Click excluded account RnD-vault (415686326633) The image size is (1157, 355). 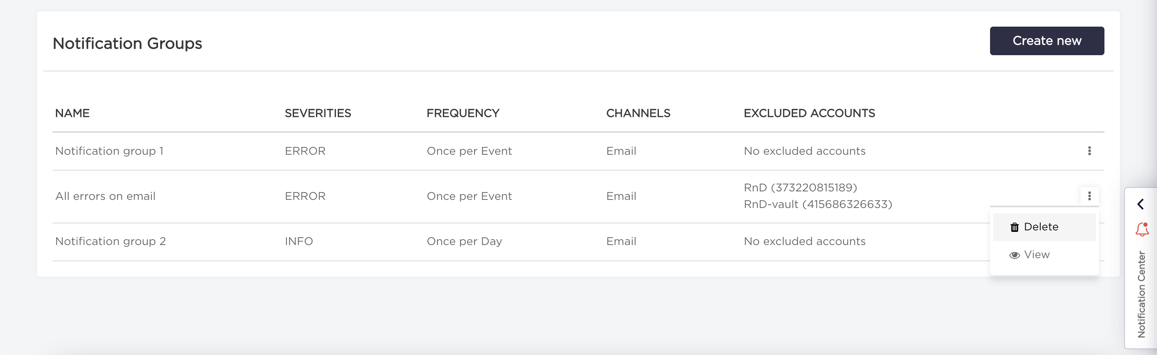click(x=817, y=205)
